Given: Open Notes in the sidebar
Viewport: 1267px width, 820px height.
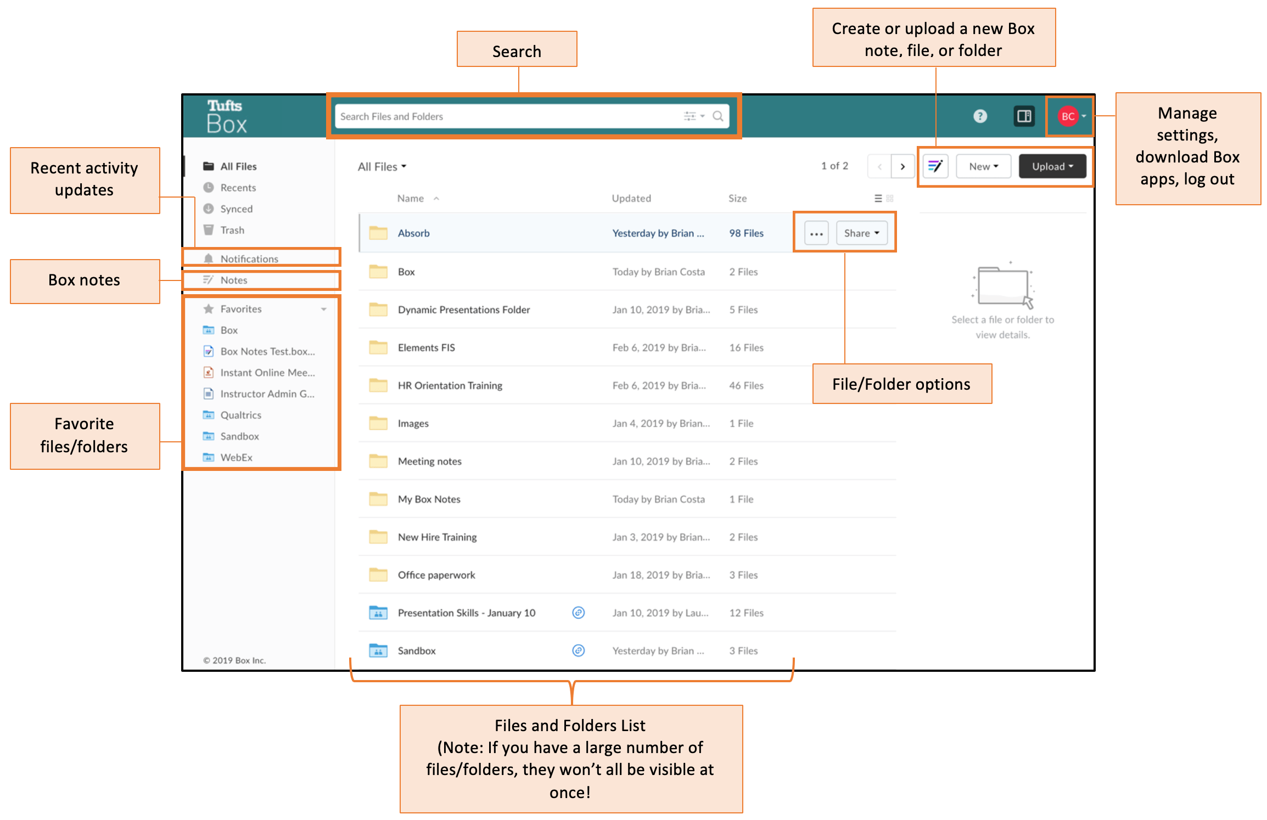Looking at the screenshot, I should pos(233,280).
